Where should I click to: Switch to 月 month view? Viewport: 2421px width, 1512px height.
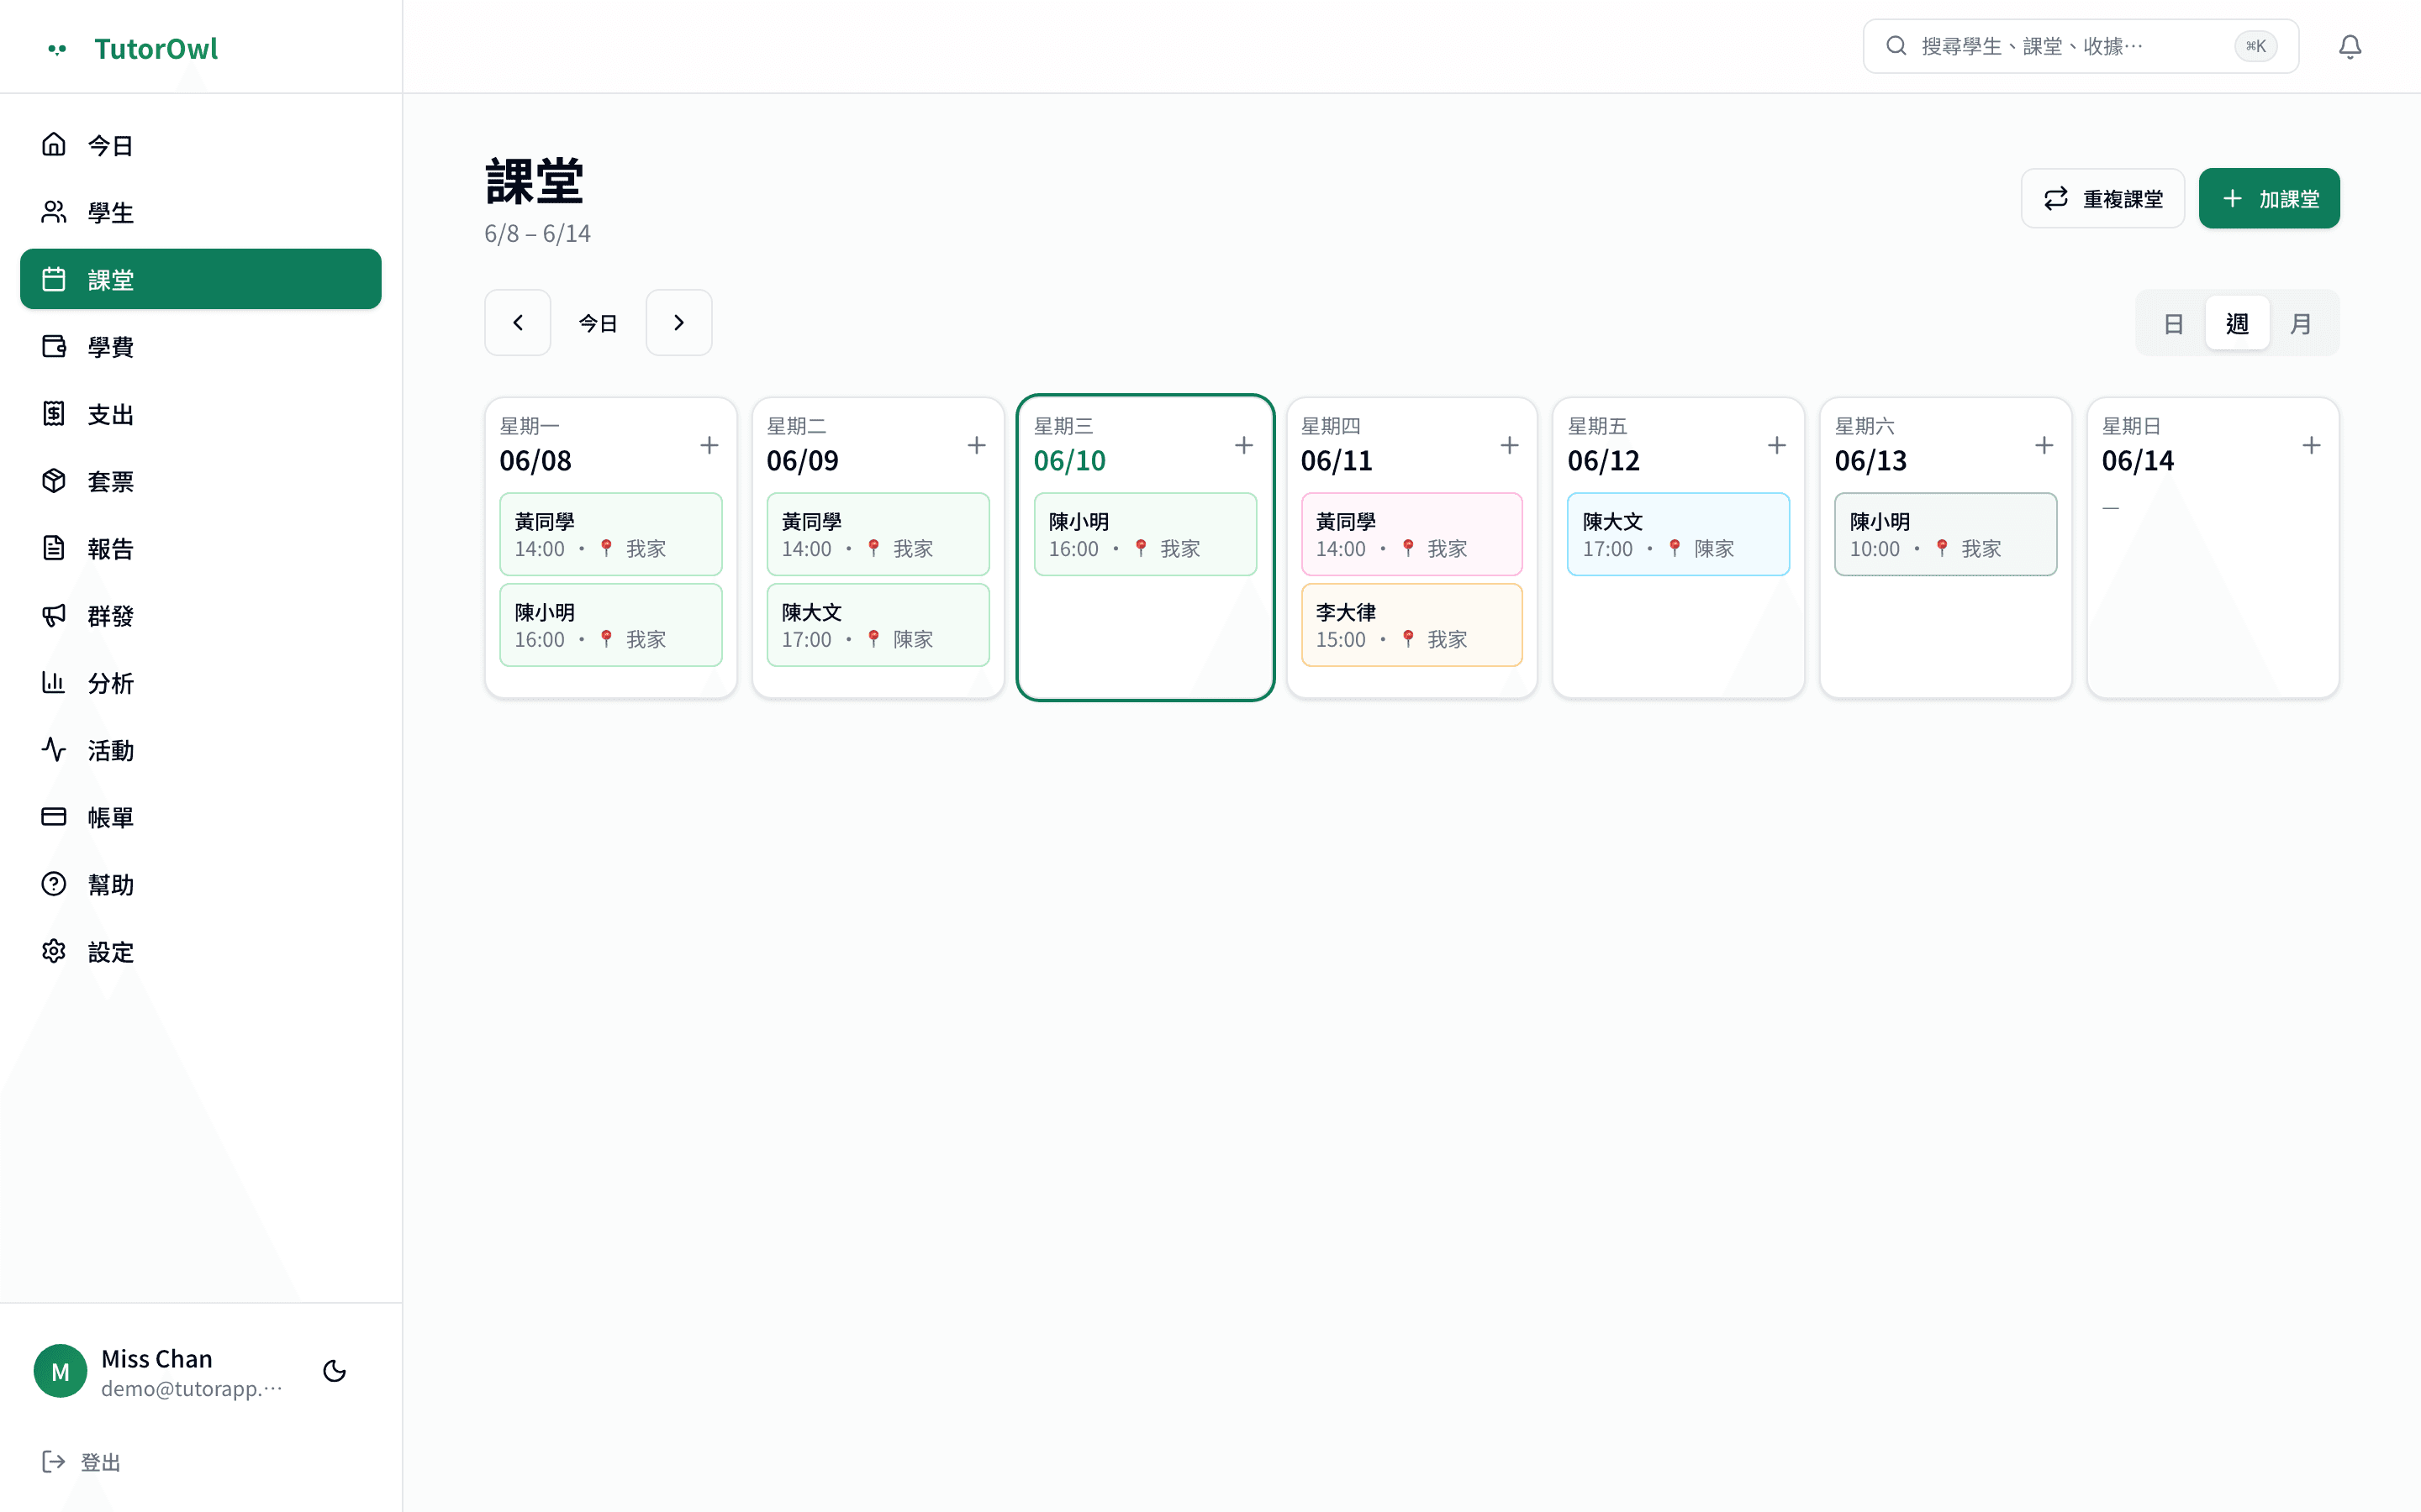(2301, 323)
